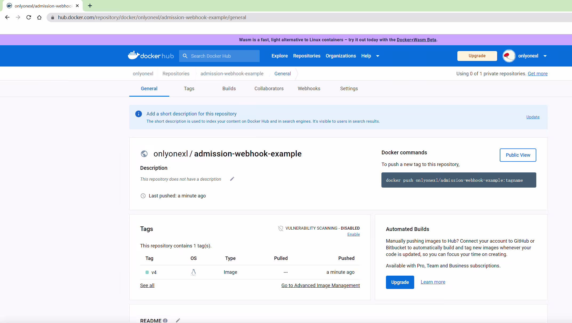Click the Linux penguin OS icon
572x323 pixels.
tap(194, 272)
